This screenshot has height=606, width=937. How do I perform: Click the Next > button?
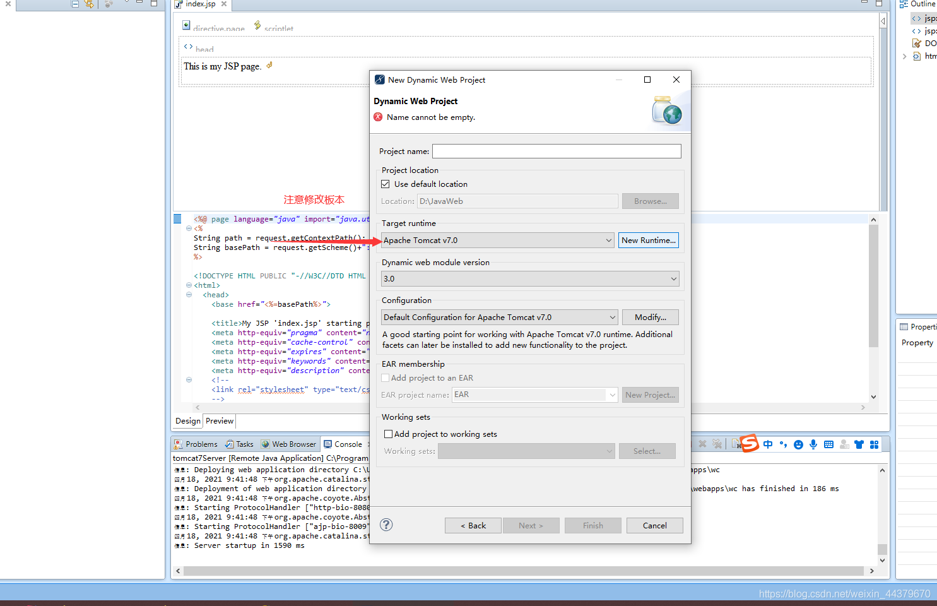click(x=531, y=526)
